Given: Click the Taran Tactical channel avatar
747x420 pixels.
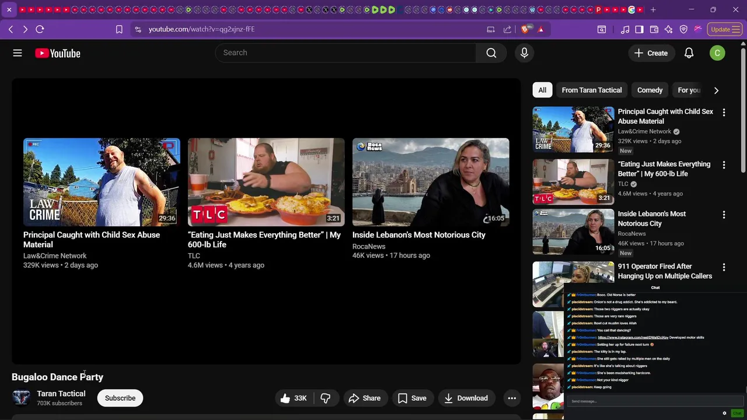Looking at the screenshot, I should pyautogui.click(x=21, y=398).
